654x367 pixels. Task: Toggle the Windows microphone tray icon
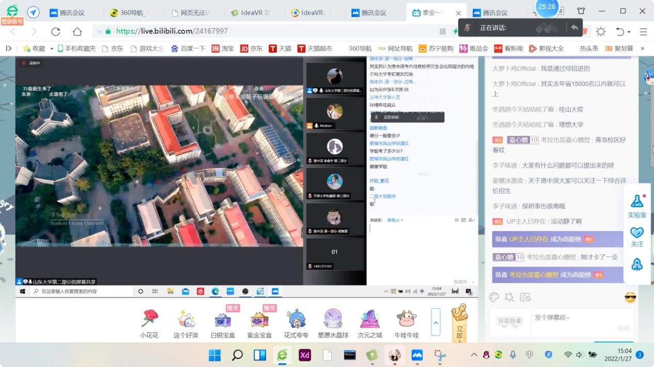(513, 355)
